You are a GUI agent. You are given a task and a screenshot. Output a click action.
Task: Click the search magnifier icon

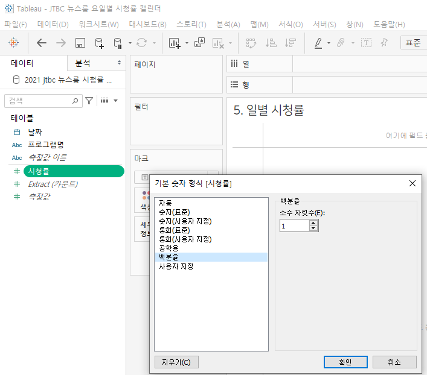75,101
